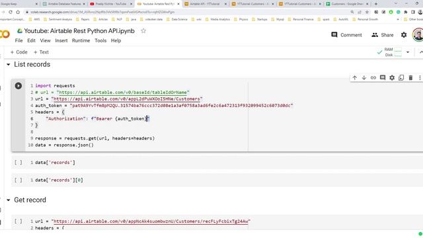Switch to Airtable API browser tab
This screenshot has width=423, height=238.
pyautogui.click(x=206, y=4)
